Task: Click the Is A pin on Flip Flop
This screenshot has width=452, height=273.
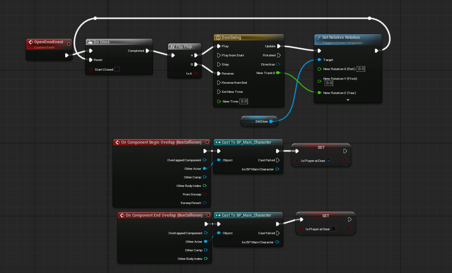Action: (195, 74)
